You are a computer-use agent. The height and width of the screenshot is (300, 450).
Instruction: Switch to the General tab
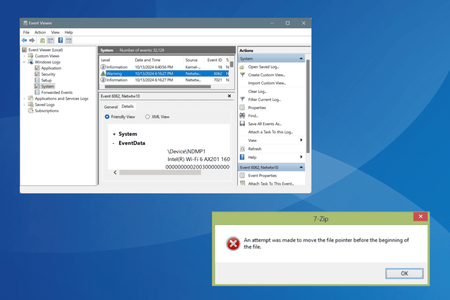(x=111, y=107)
